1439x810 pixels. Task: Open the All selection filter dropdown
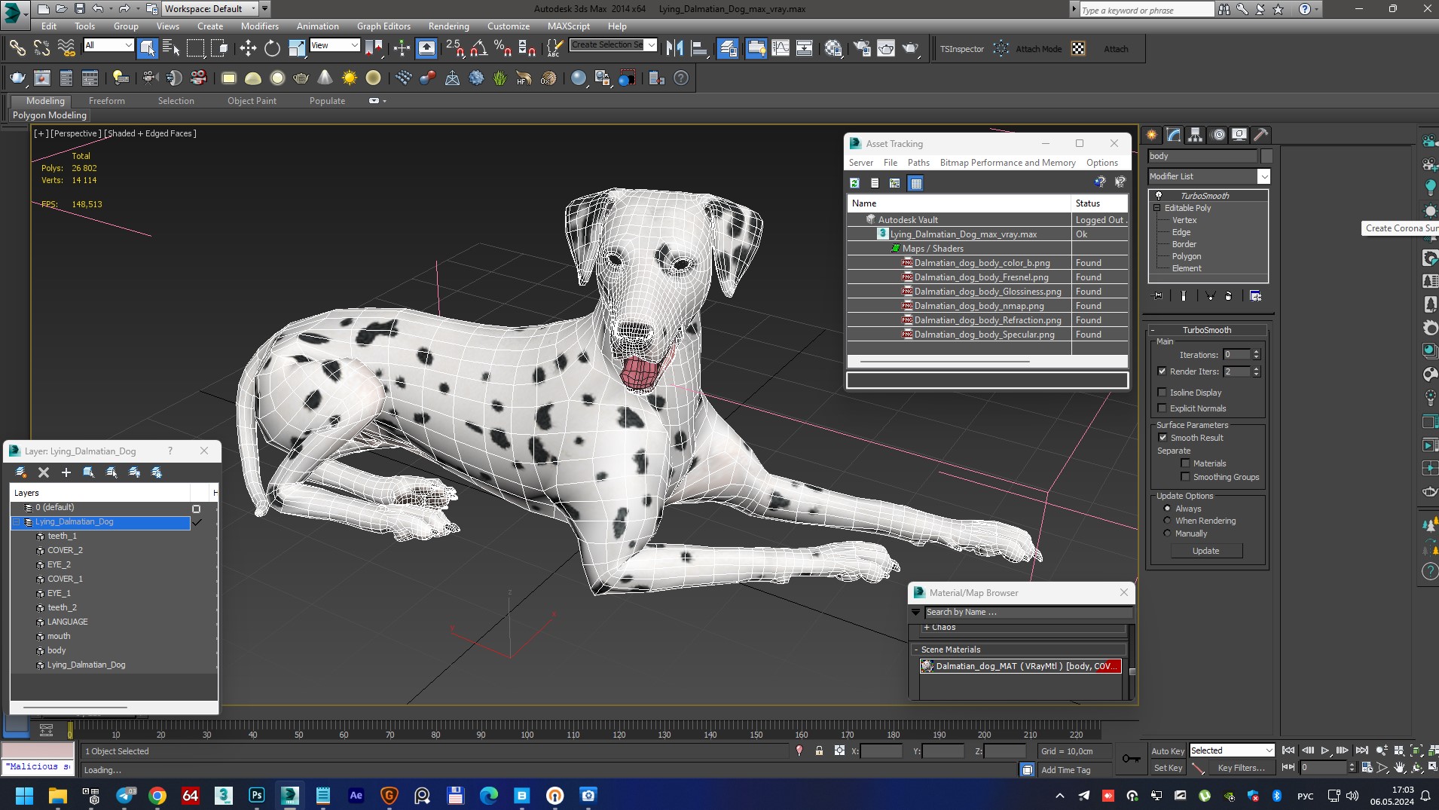[108, 46]
